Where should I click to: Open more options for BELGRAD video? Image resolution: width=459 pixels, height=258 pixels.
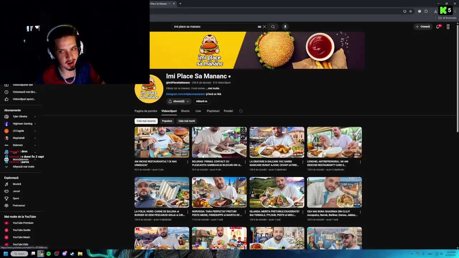coord(245,162)
